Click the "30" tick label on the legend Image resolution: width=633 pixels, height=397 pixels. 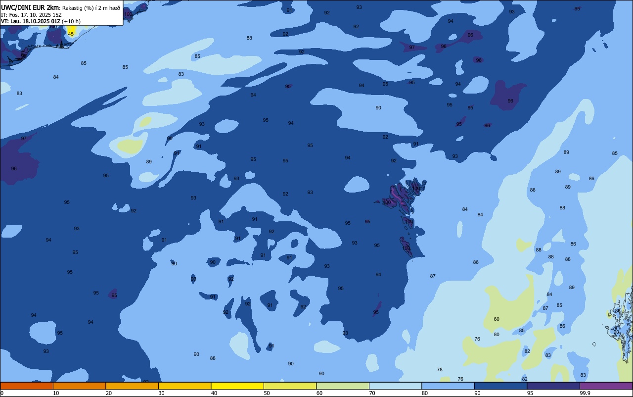coord(161,393)
